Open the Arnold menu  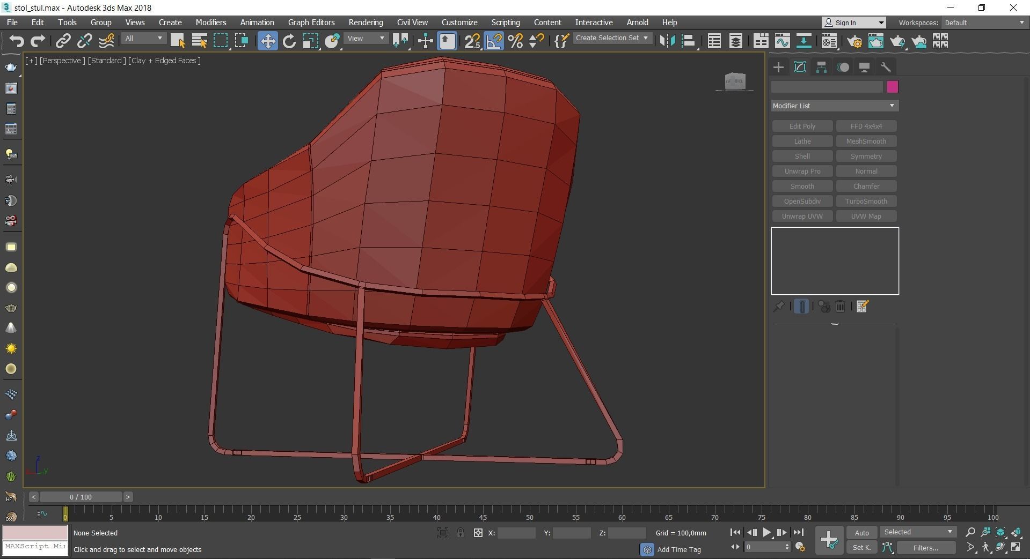point(637,23)
